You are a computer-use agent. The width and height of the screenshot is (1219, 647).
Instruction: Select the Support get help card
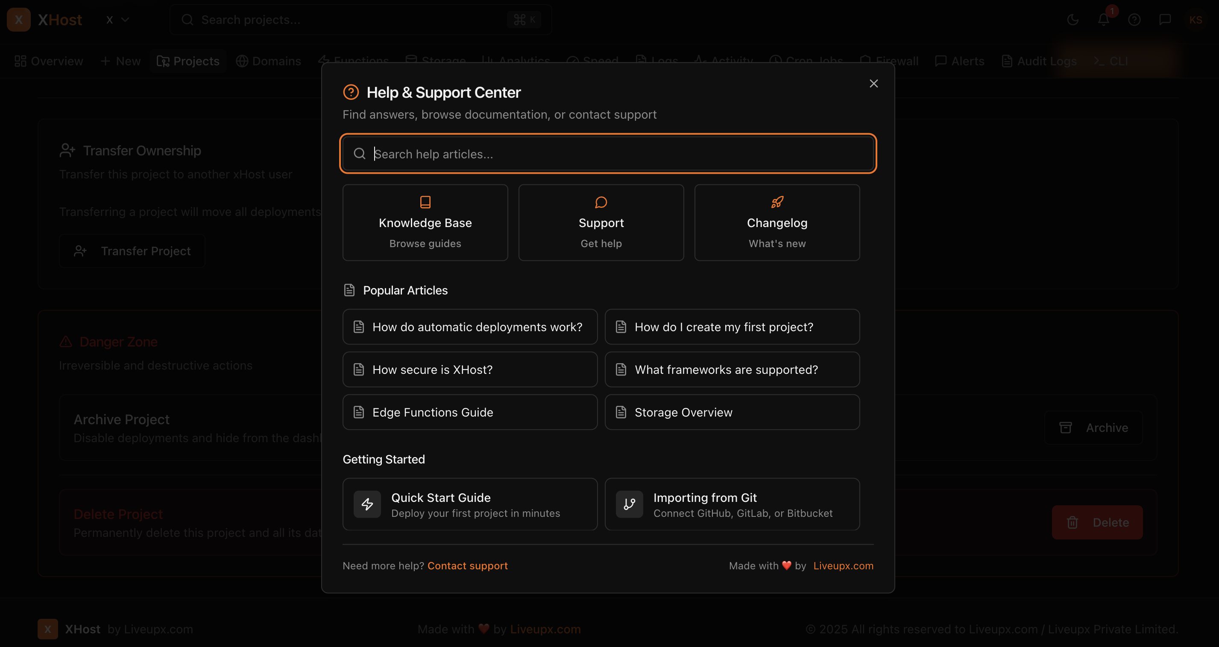point(601,222)
